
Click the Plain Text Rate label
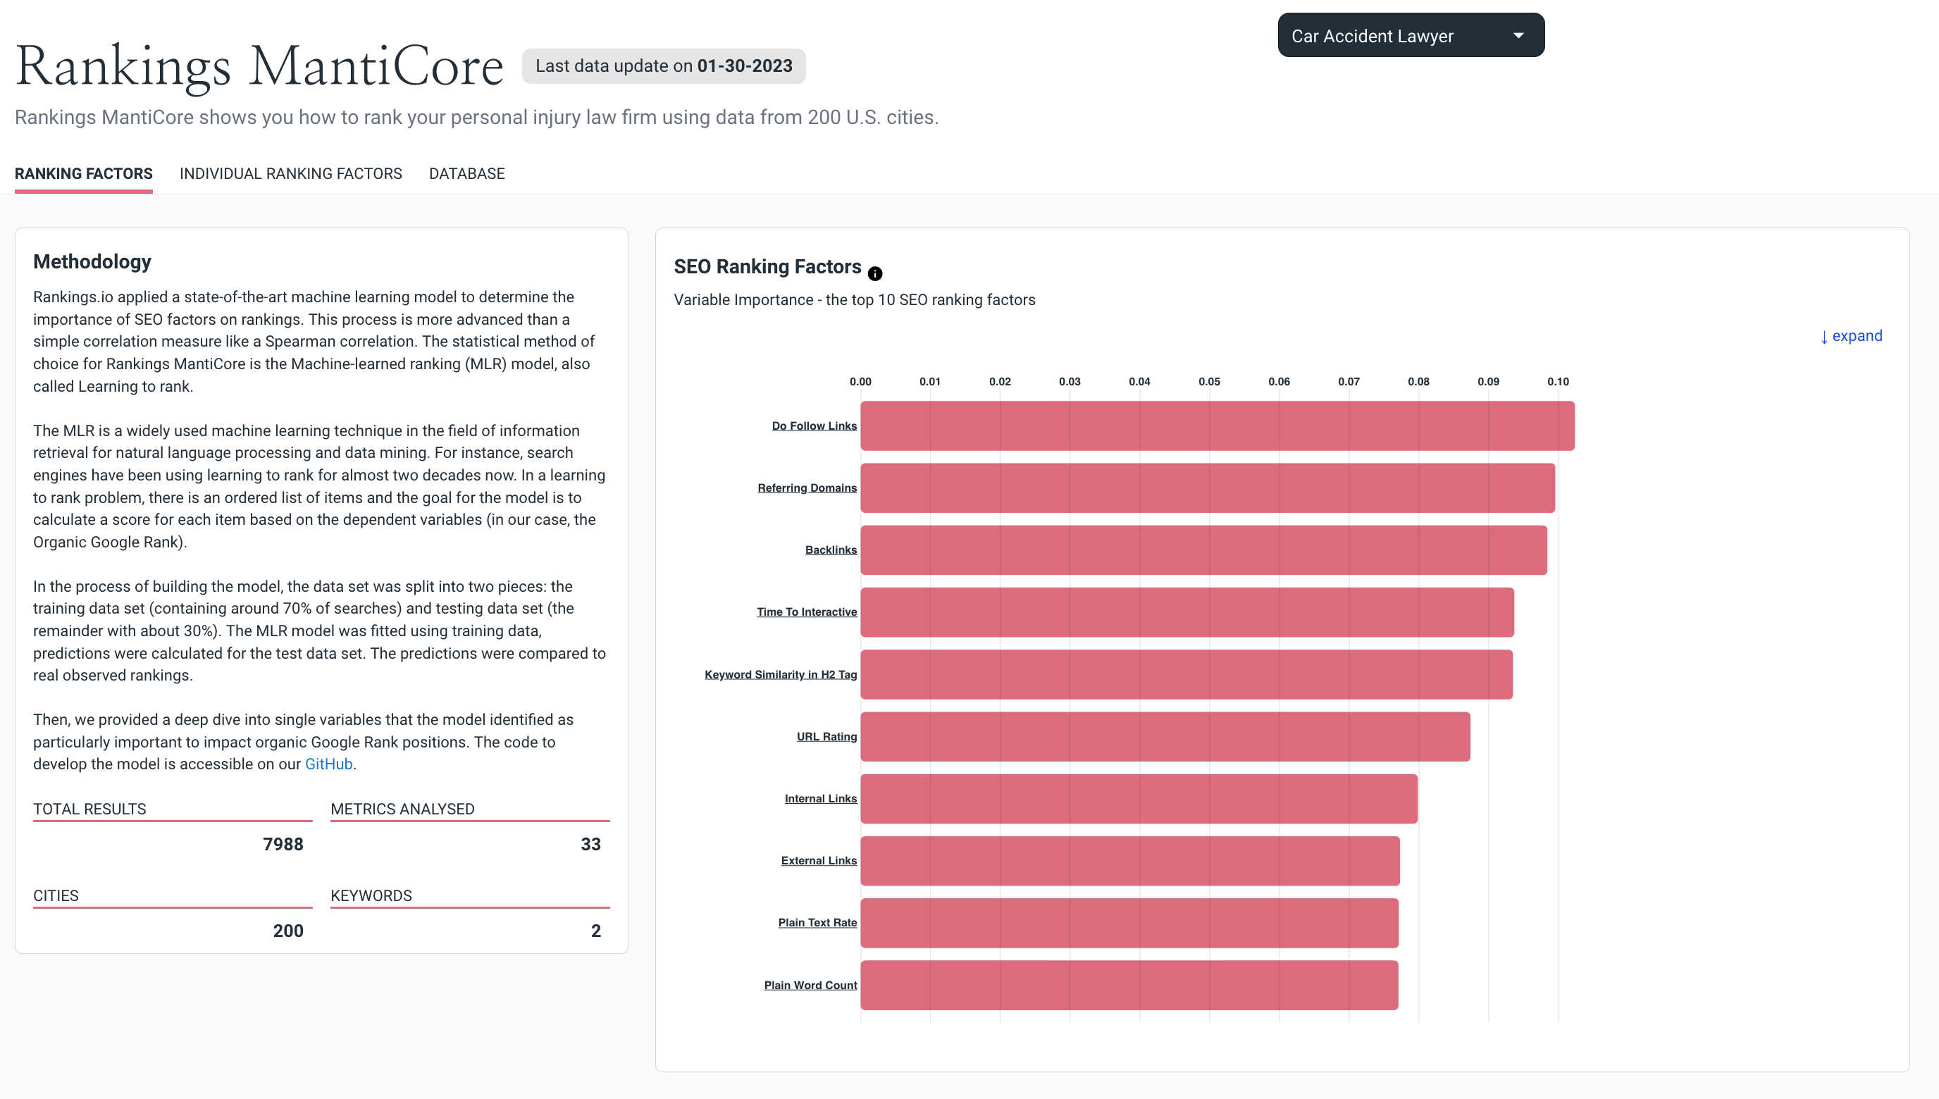[817, 922]
